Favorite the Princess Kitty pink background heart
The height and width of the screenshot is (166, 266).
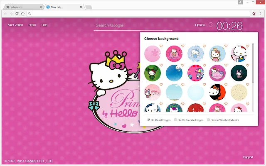[x=183, y=46]
